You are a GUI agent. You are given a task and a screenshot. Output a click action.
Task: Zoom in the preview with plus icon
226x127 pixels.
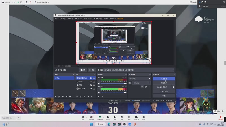63,66
